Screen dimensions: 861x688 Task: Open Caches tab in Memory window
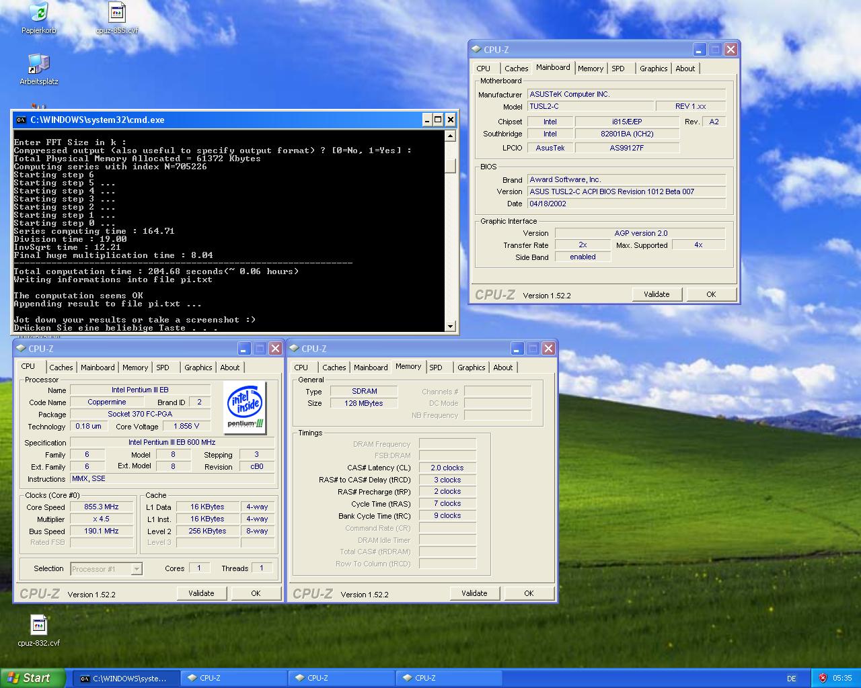[x=334, y=368]
